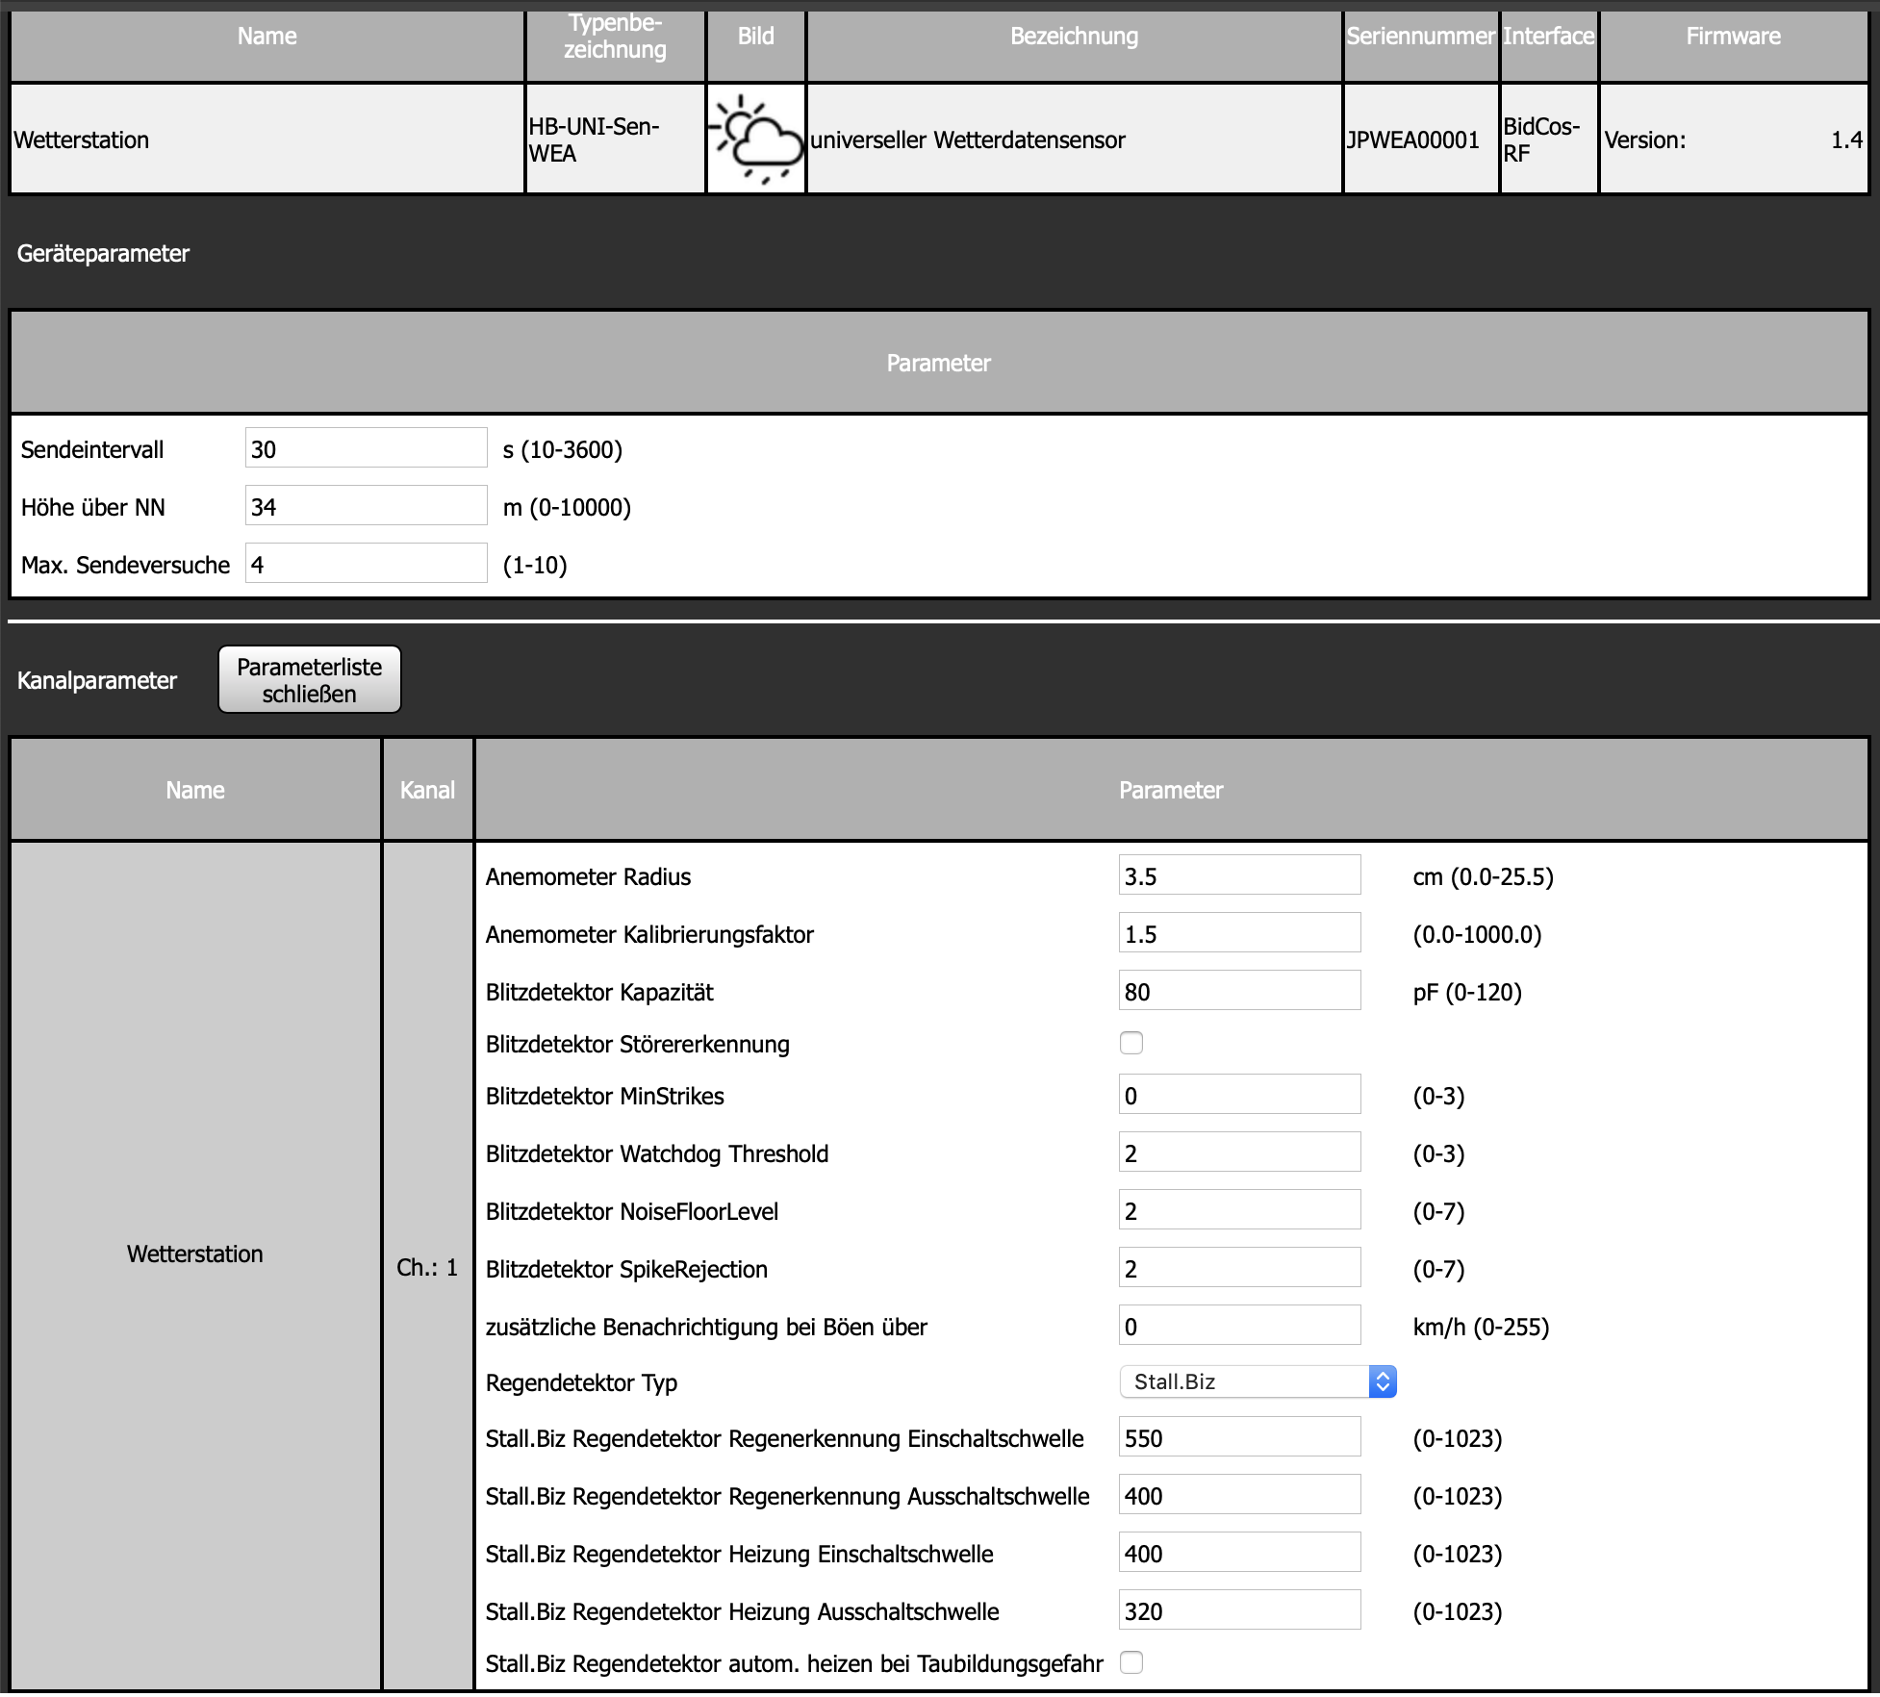Select the Anemometer Kalibrierungsfaktor field

[x=1239, y=933]
